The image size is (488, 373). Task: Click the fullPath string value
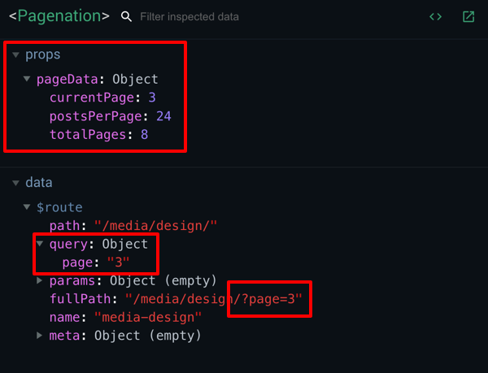tap(213, 299)
